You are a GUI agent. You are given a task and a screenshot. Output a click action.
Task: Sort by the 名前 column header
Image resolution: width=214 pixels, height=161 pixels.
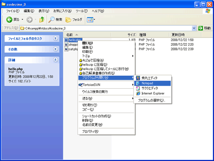click(87, 35)
